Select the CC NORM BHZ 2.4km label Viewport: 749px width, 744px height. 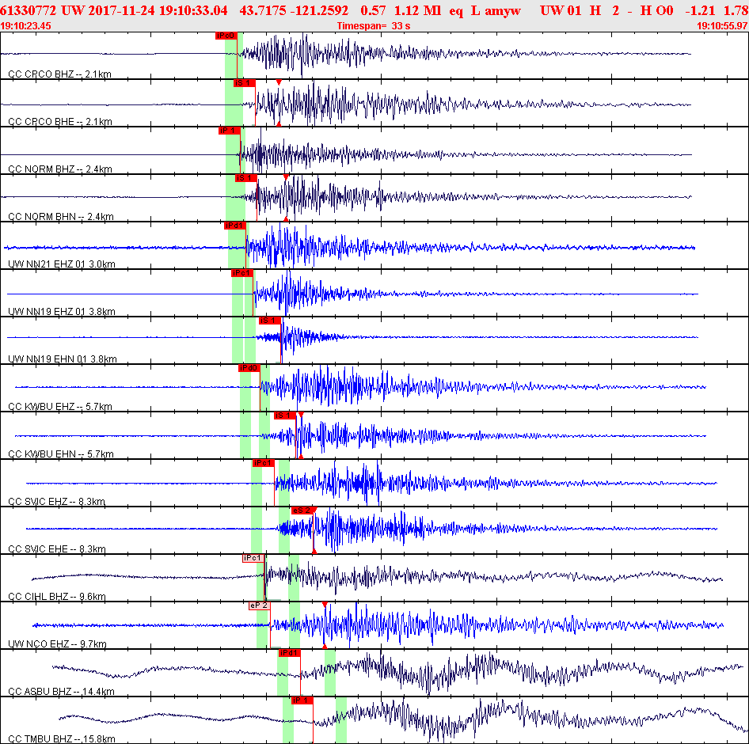[60, 169]
